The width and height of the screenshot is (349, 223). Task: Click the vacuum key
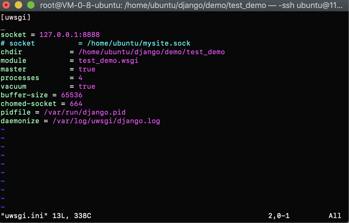13,87
